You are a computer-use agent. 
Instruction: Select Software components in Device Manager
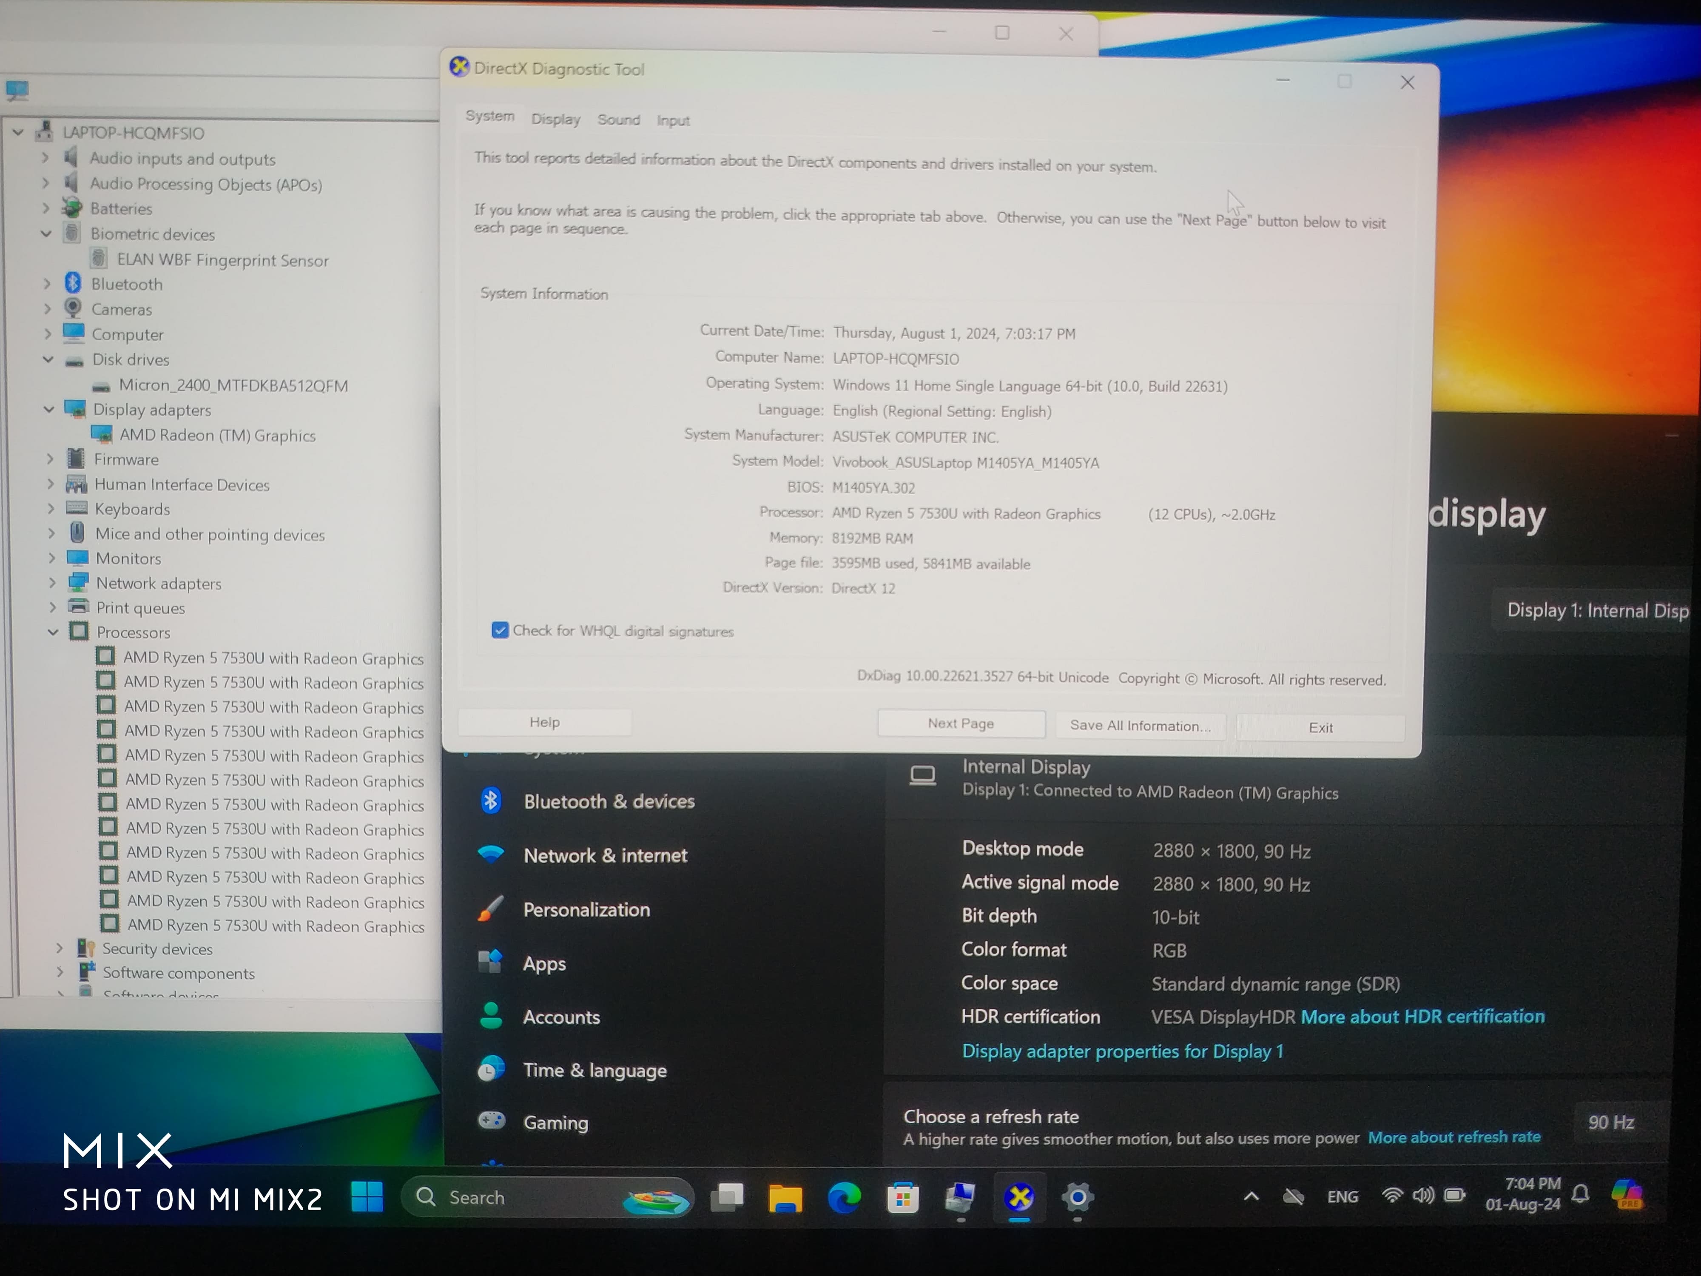click(x=179, y=973)
